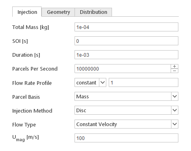Viewport: 191px width, 151px height.
Task: Increase Parcels Per Second with plus stepper
Action: (174, 67)
